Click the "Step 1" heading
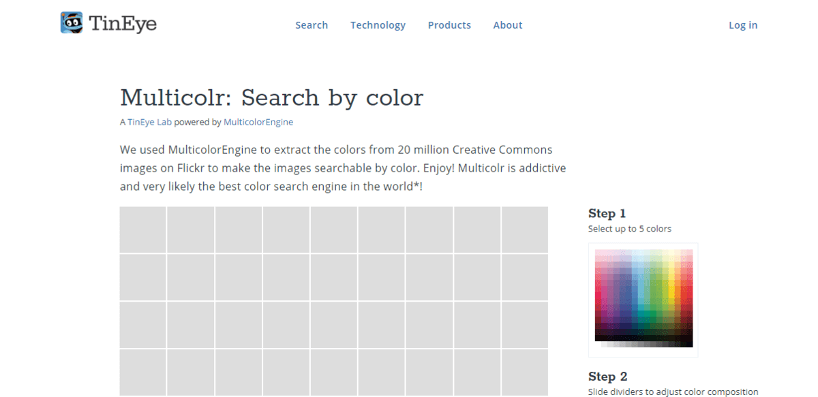Image resolution: width=818 pixels, height=397 pixels. (x=607, y=214)
